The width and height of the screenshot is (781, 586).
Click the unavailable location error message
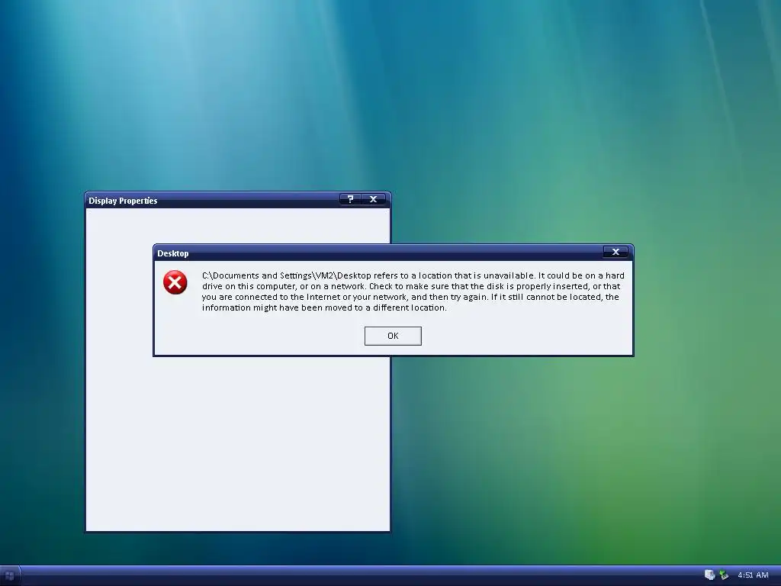click(x=413, y=291)
